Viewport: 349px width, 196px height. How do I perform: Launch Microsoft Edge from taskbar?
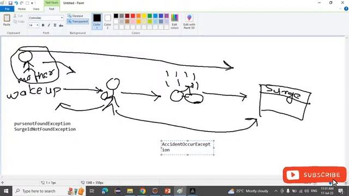coord(105,191)
